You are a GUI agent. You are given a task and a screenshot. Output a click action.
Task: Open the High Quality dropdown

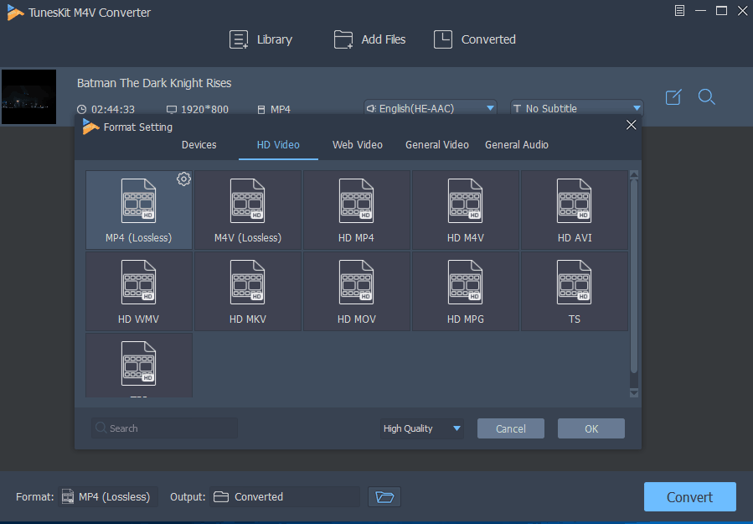click(421, 428)
